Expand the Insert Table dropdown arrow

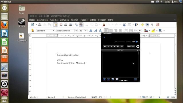[x=133, y=25]
